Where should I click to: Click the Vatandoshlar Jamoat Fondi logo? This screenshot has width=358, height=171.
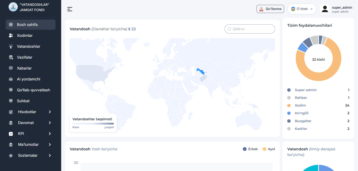pyautogui.click(x=13, y=7)
